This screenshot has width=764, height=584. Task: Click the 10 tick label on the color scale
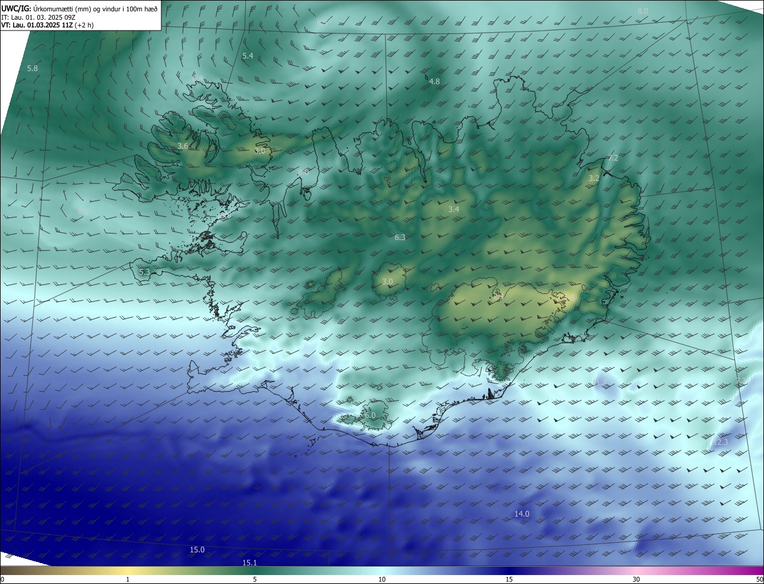click(382, 579)
